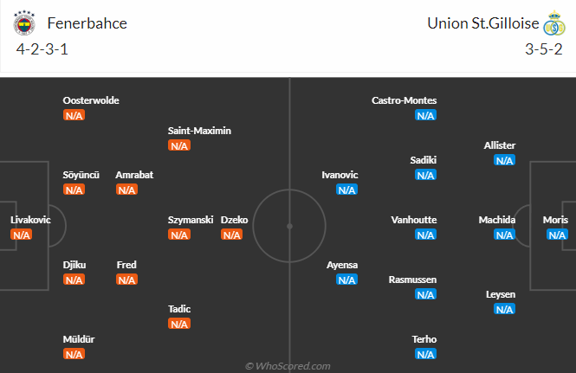Select player Ivanovic on the pitch
576x373 pixels.
click(x=340, y=175)
